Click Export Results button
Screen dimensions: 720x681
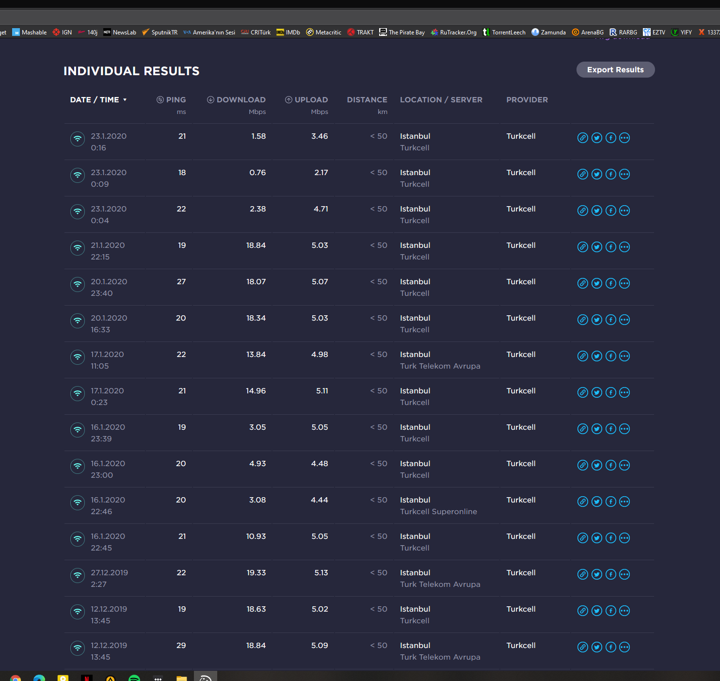pos(615,69)
